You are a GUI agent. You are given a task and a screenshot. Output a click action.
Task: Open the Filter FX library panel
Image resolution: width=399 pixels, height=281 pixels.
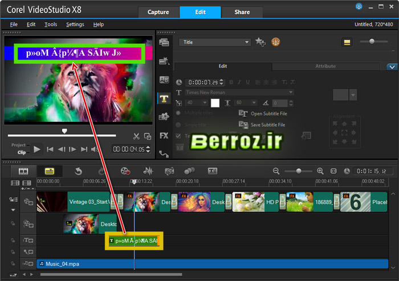point(164,135)
